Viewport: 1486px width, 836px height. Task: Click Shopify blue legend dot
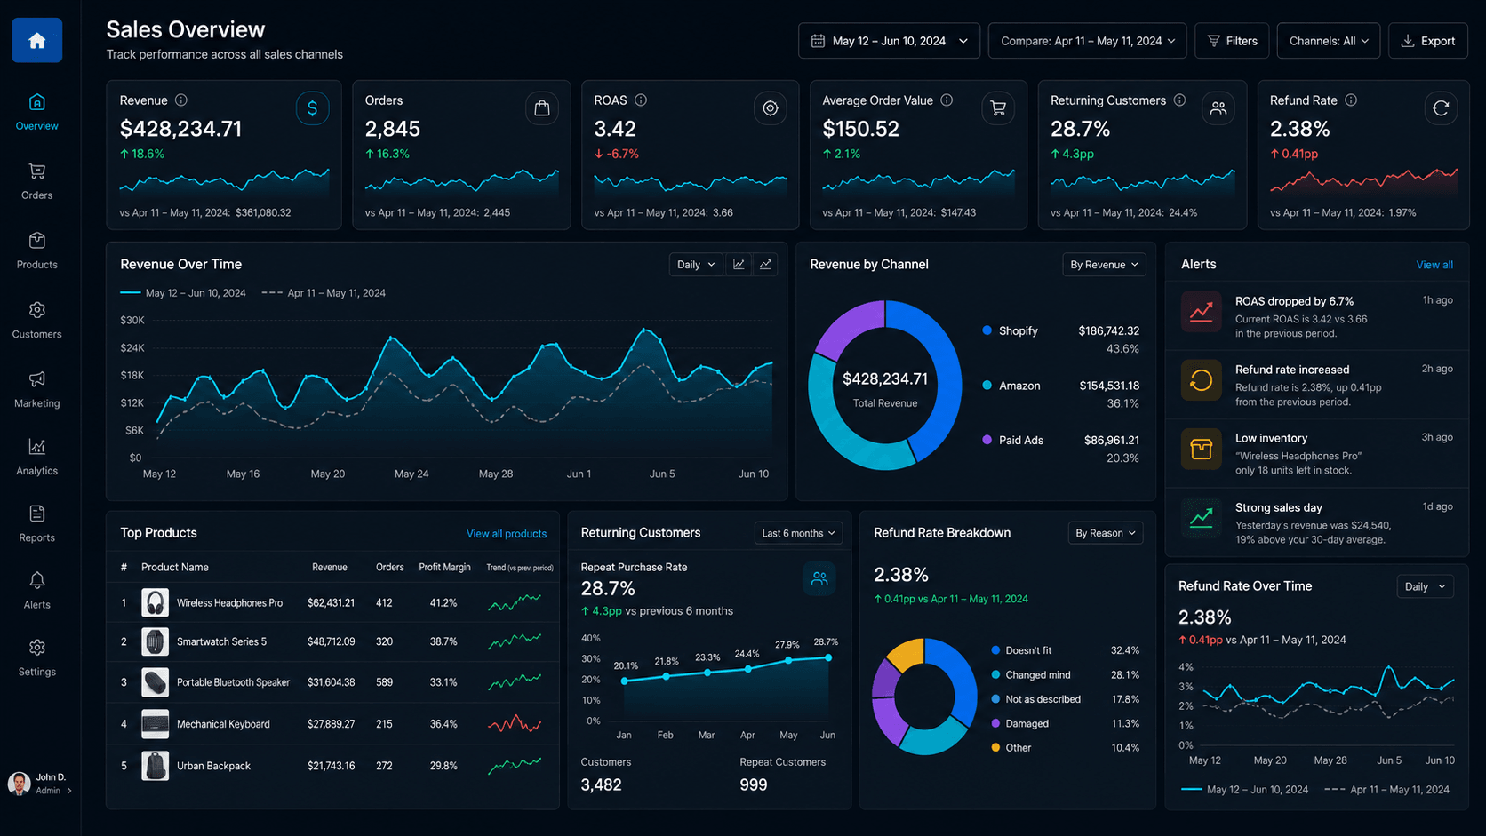[x=987, y=330]
